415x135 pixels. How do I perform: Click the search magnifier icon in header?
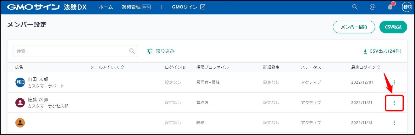tap(355, 7)
